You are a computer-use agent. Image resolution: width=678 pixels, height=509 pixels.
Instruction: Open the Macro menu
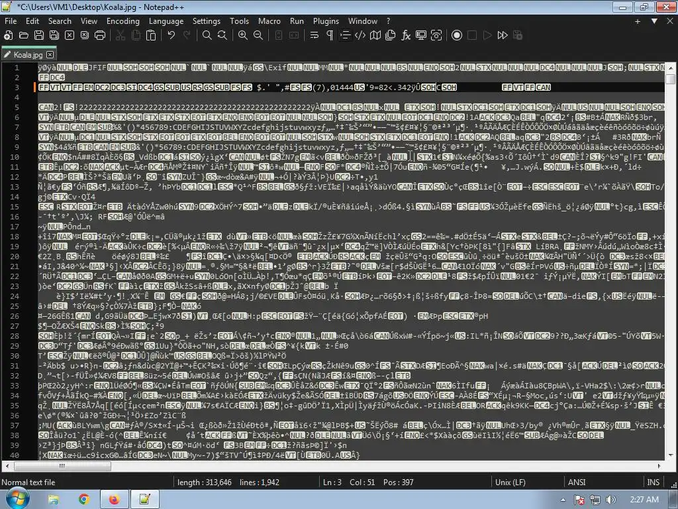pos(269,21)
